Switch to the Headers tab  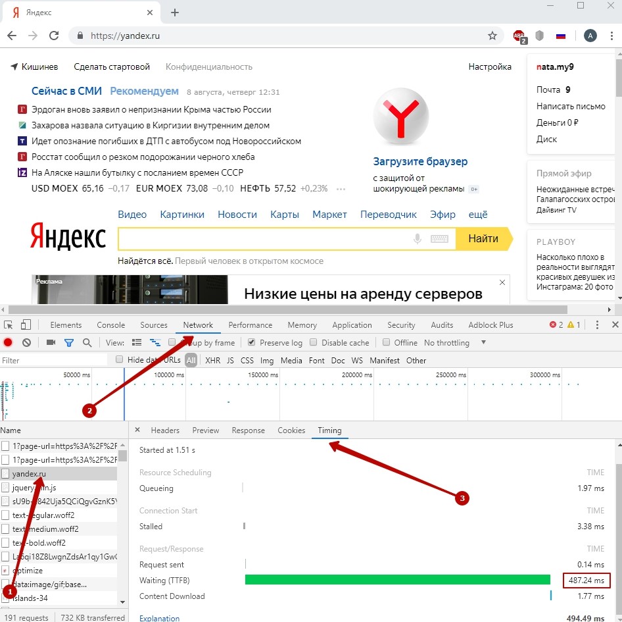point(165,430)
